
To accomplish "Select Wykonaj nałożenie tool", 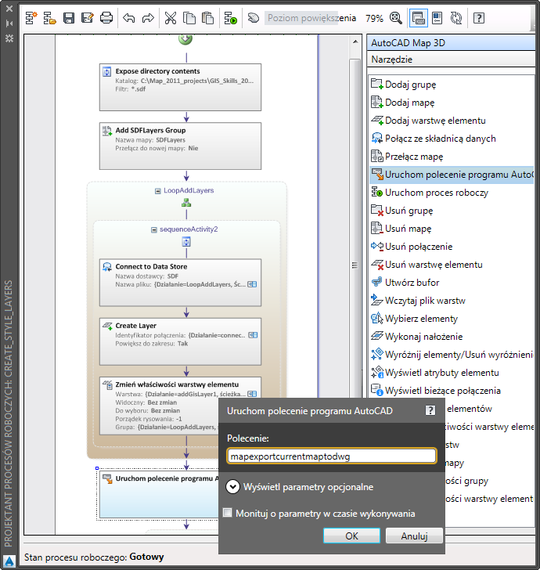I will click(x=452, y=336).
